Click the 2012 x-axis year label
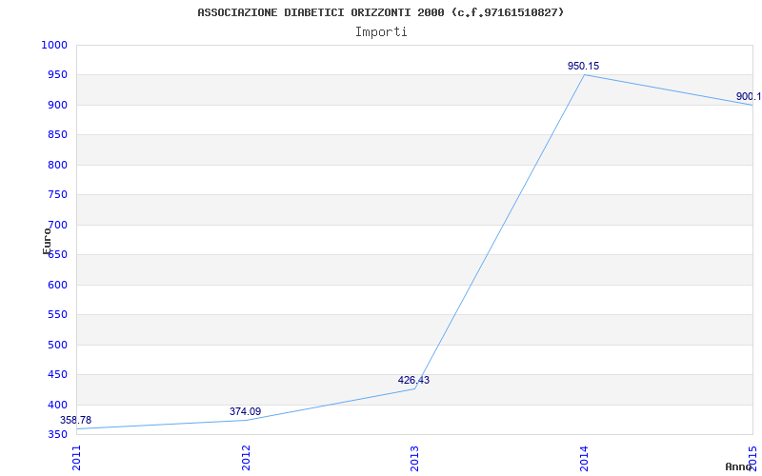The image size is (762, 476). coord(246,458)
